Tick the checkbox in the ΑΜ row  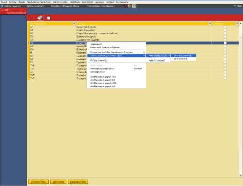pyautogui.click(x=225, y=46)
